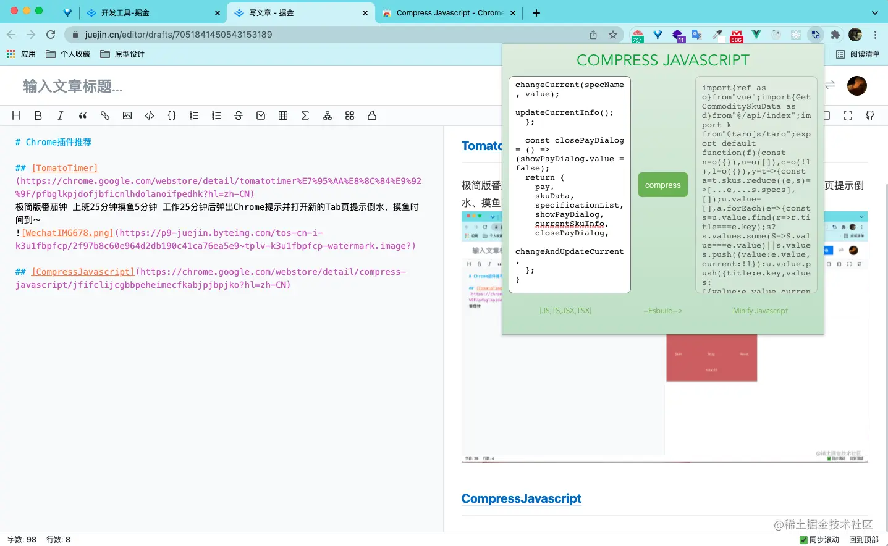Apply italic formatting in the editor toolbar
888x546 pixels.
[x=61, y=115]
